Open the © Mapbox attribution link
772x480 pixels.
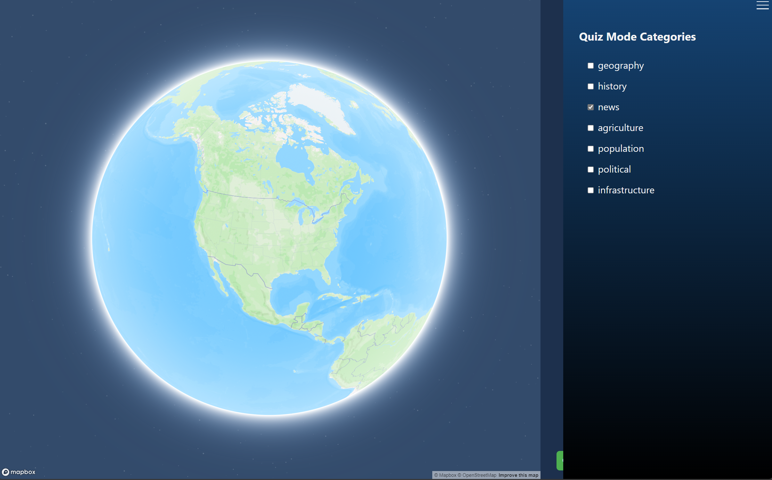click(445, 475)
